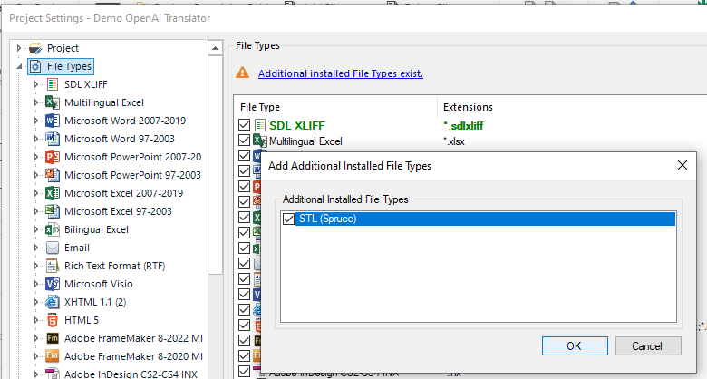Select the STL (Spruce) list row
Screen dimensions: 707x379
click(x=479, y=219)
